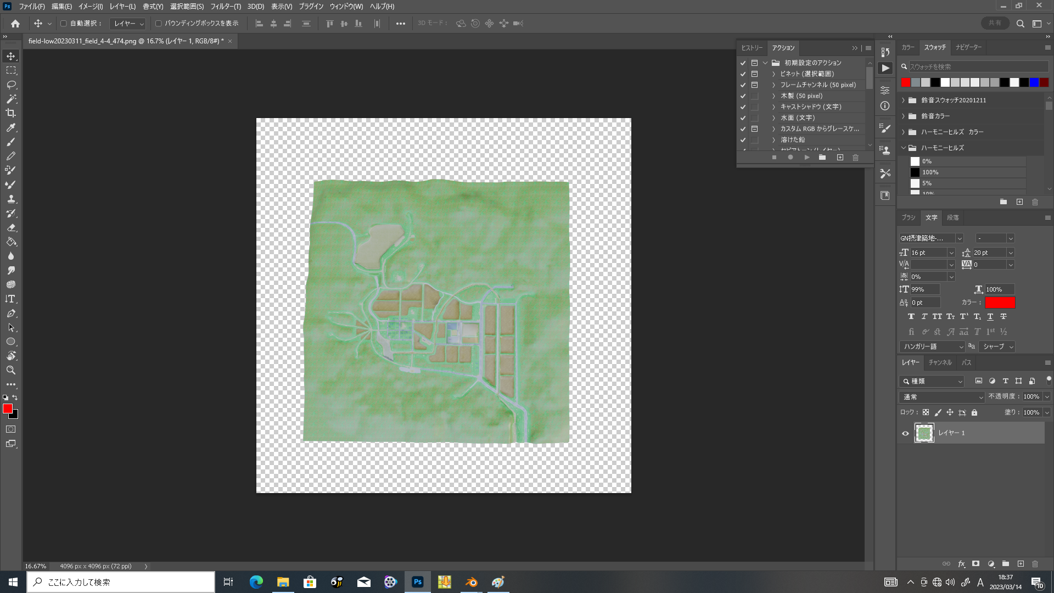Open the 通常 blend mode dropdown

942,397
